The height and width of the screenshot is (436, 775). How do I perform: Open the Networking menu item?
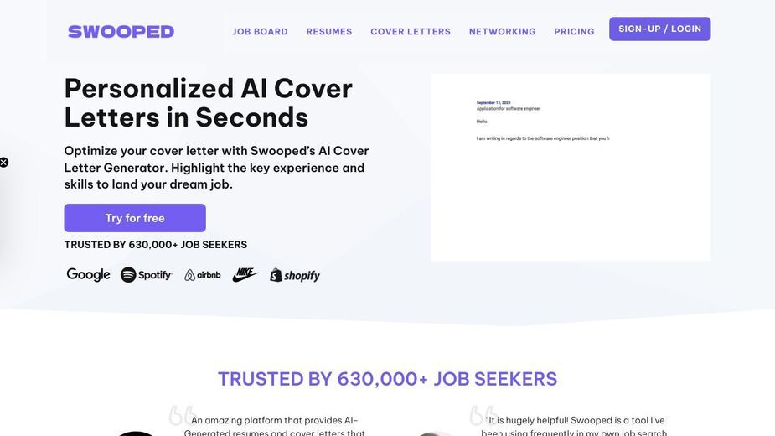coord(502,32)
